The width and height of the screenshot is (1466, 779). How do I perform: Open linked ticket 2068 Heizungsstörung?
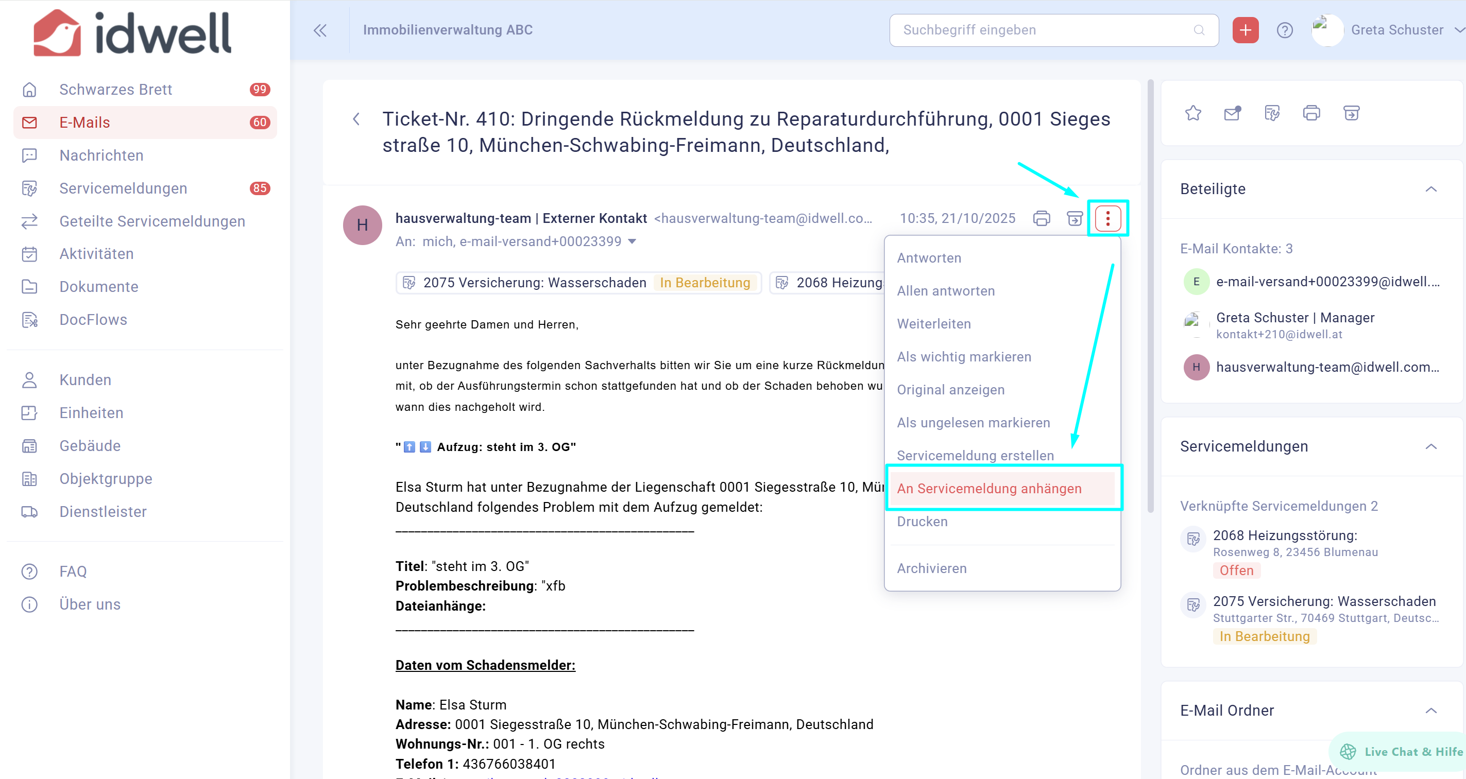point(1285,535)
